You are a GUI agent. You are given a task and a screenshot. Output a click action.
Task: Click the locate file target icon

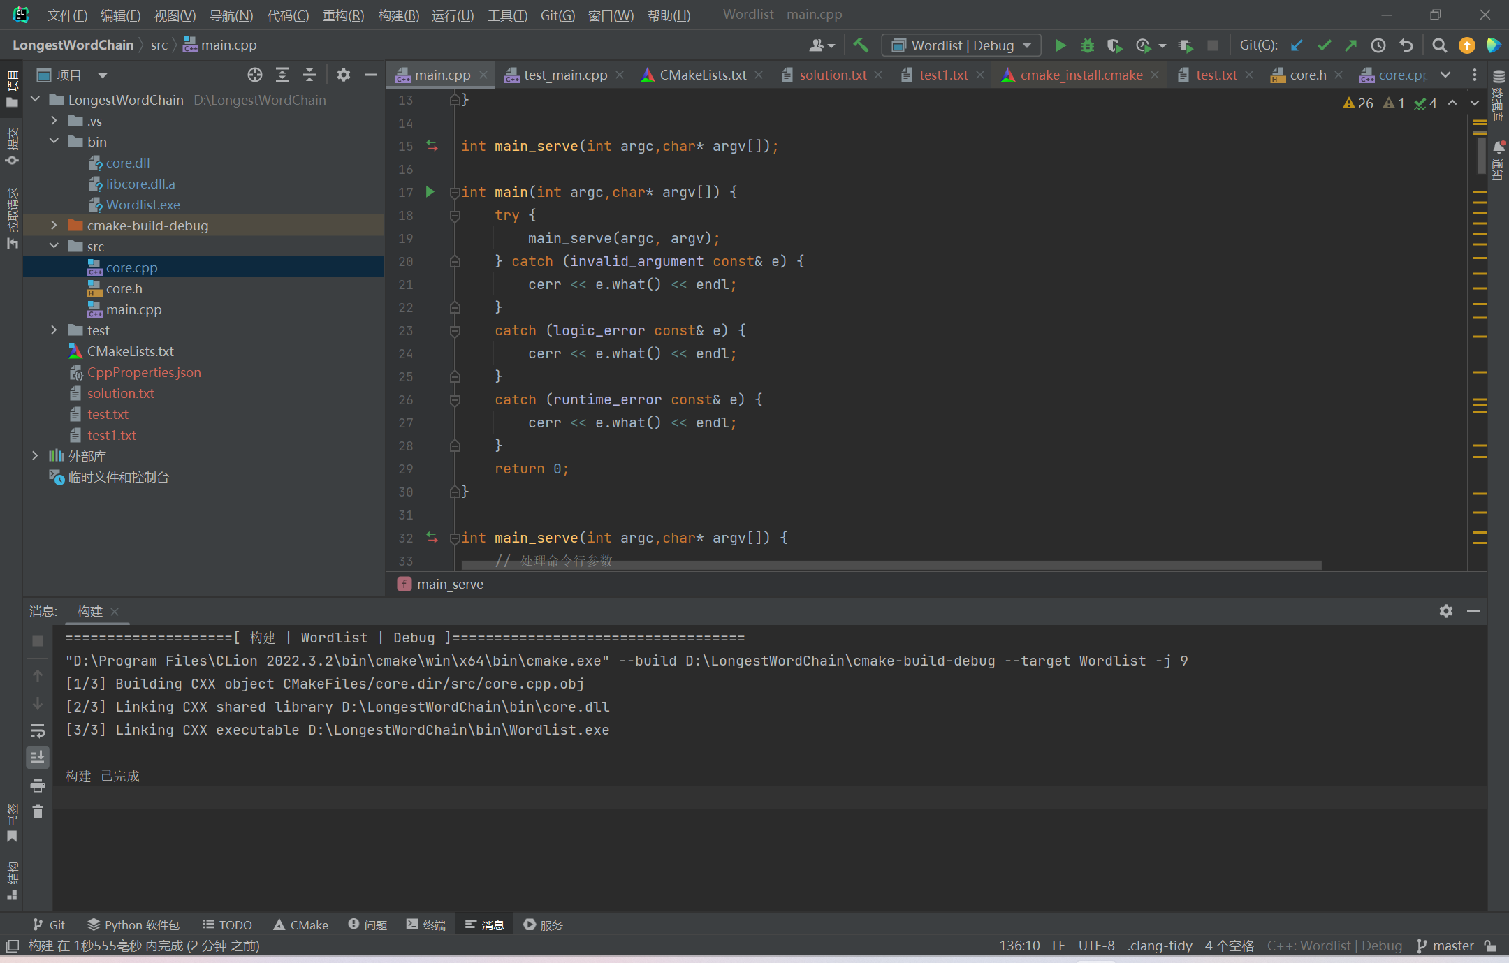pyautogui.click(x=255, y=75)
